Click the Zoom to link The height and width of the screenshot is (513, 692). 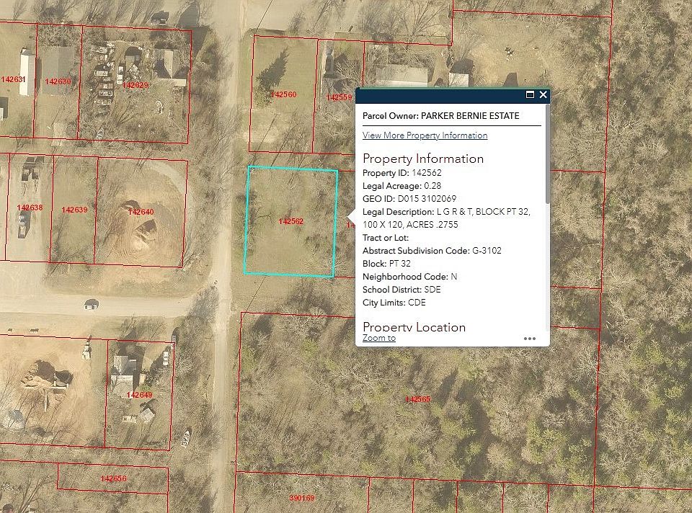(379, 338)
